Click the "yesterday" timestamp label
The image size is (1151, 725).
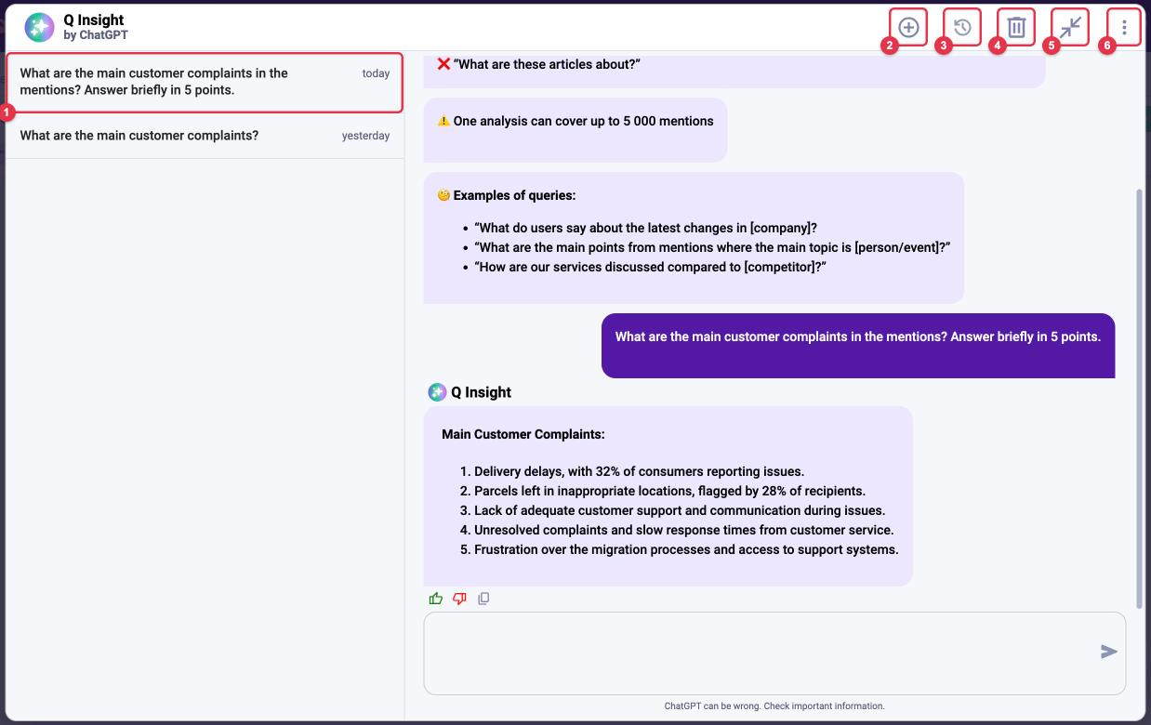click(x=365, y=136)
